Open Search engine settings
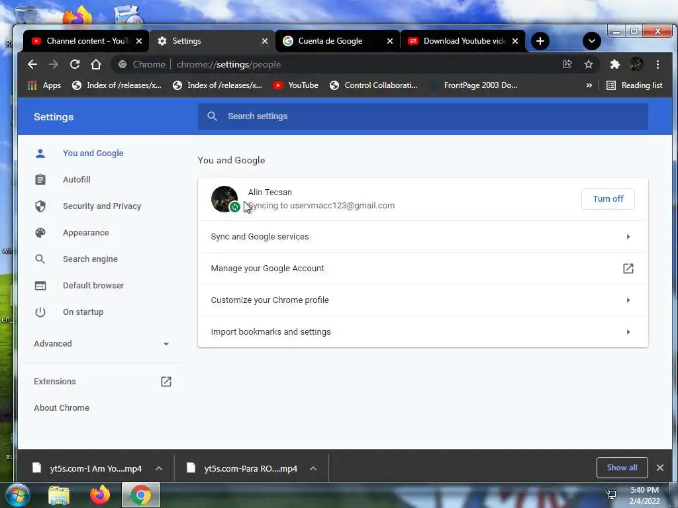The image size is (678, 508). (x=90, y=259)
